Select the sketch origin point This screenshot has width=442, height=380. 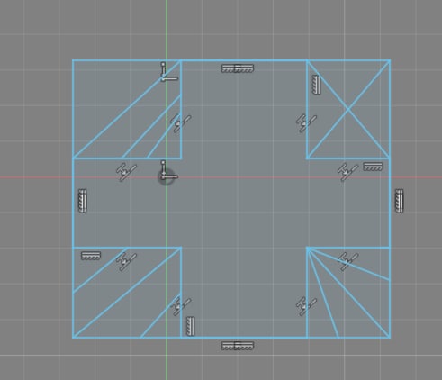point(166,177)
